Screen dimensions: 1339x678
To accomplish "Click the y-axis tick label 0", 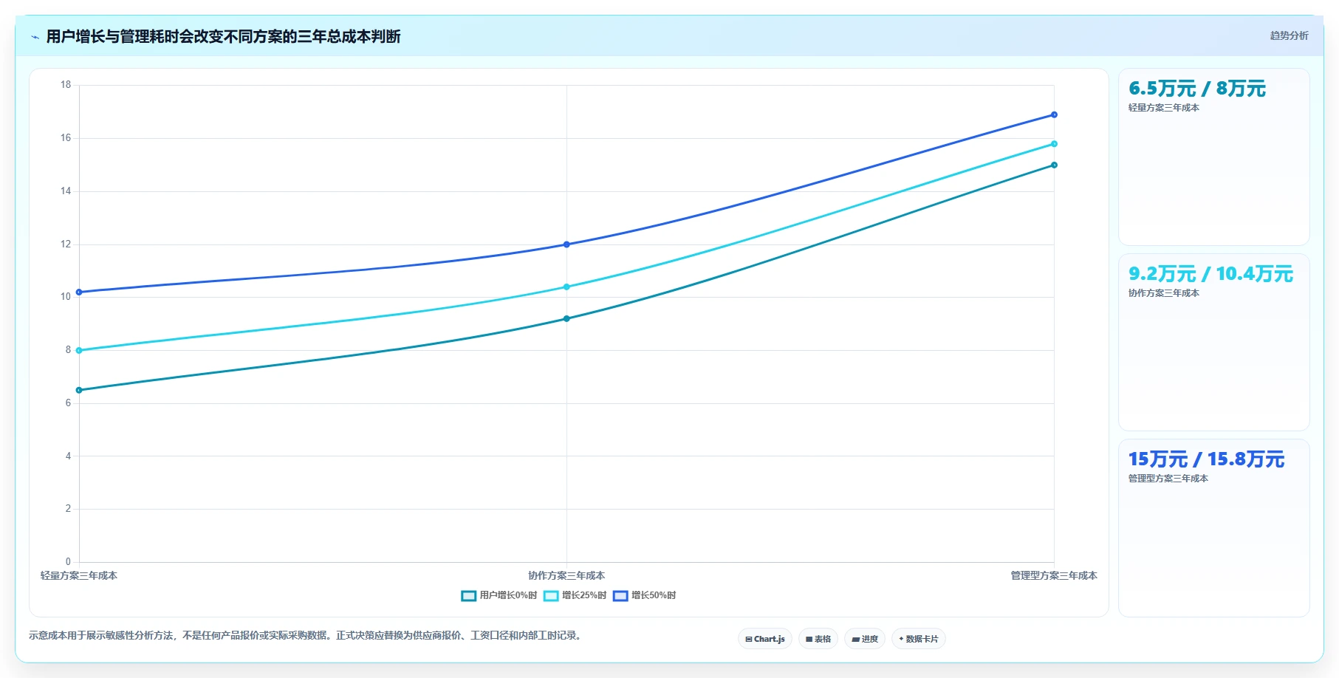I will (x=68, y=562).
